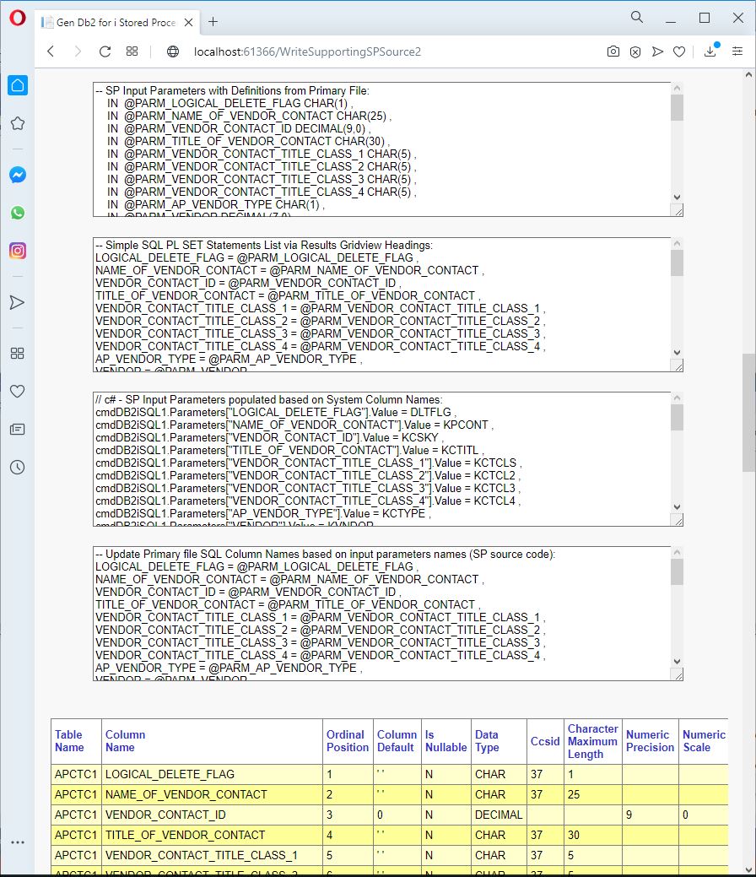Open Instagram in sidebar
Image resolution: width=756 pixels, height=877 pixels.
pyautogui.click(x=18, y=251)
